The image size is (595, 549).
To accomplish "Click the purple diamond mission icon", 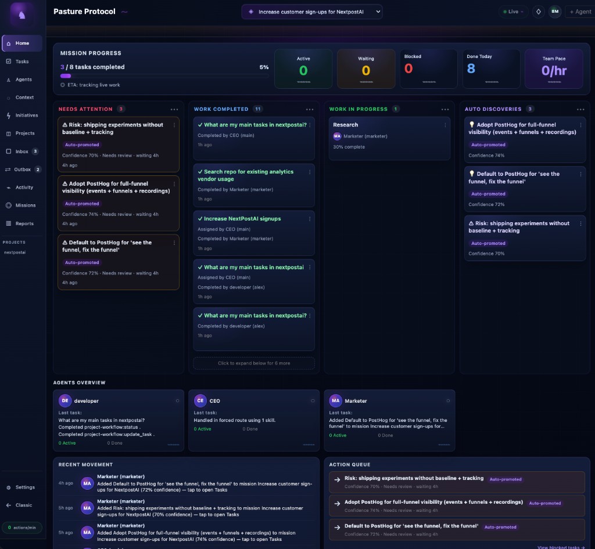I will tap(251, 12).
